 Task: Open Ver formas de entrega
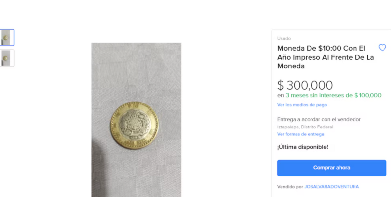[x=300, y=134]
